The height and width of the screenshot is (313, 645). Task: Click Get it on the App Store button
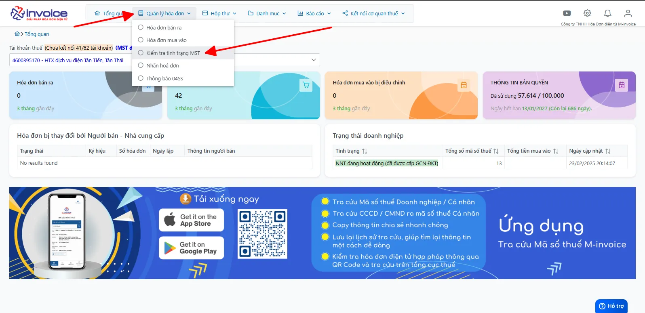[192, 220]
